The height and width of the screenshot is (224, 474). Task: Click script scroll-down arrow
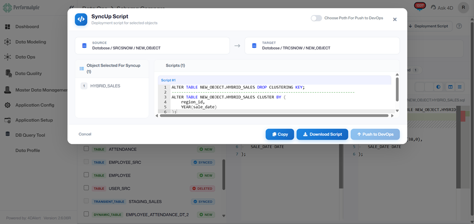(x=397, y=111)
